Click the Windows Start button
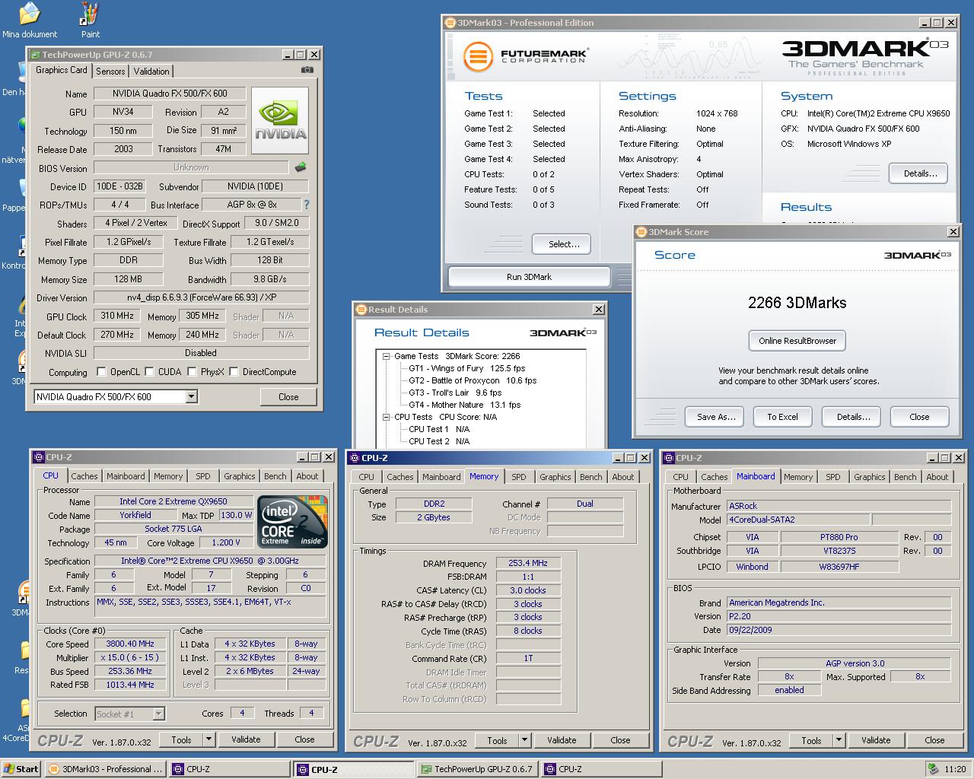Viewport: 974px width, 779px height. (x=21, y=769)
